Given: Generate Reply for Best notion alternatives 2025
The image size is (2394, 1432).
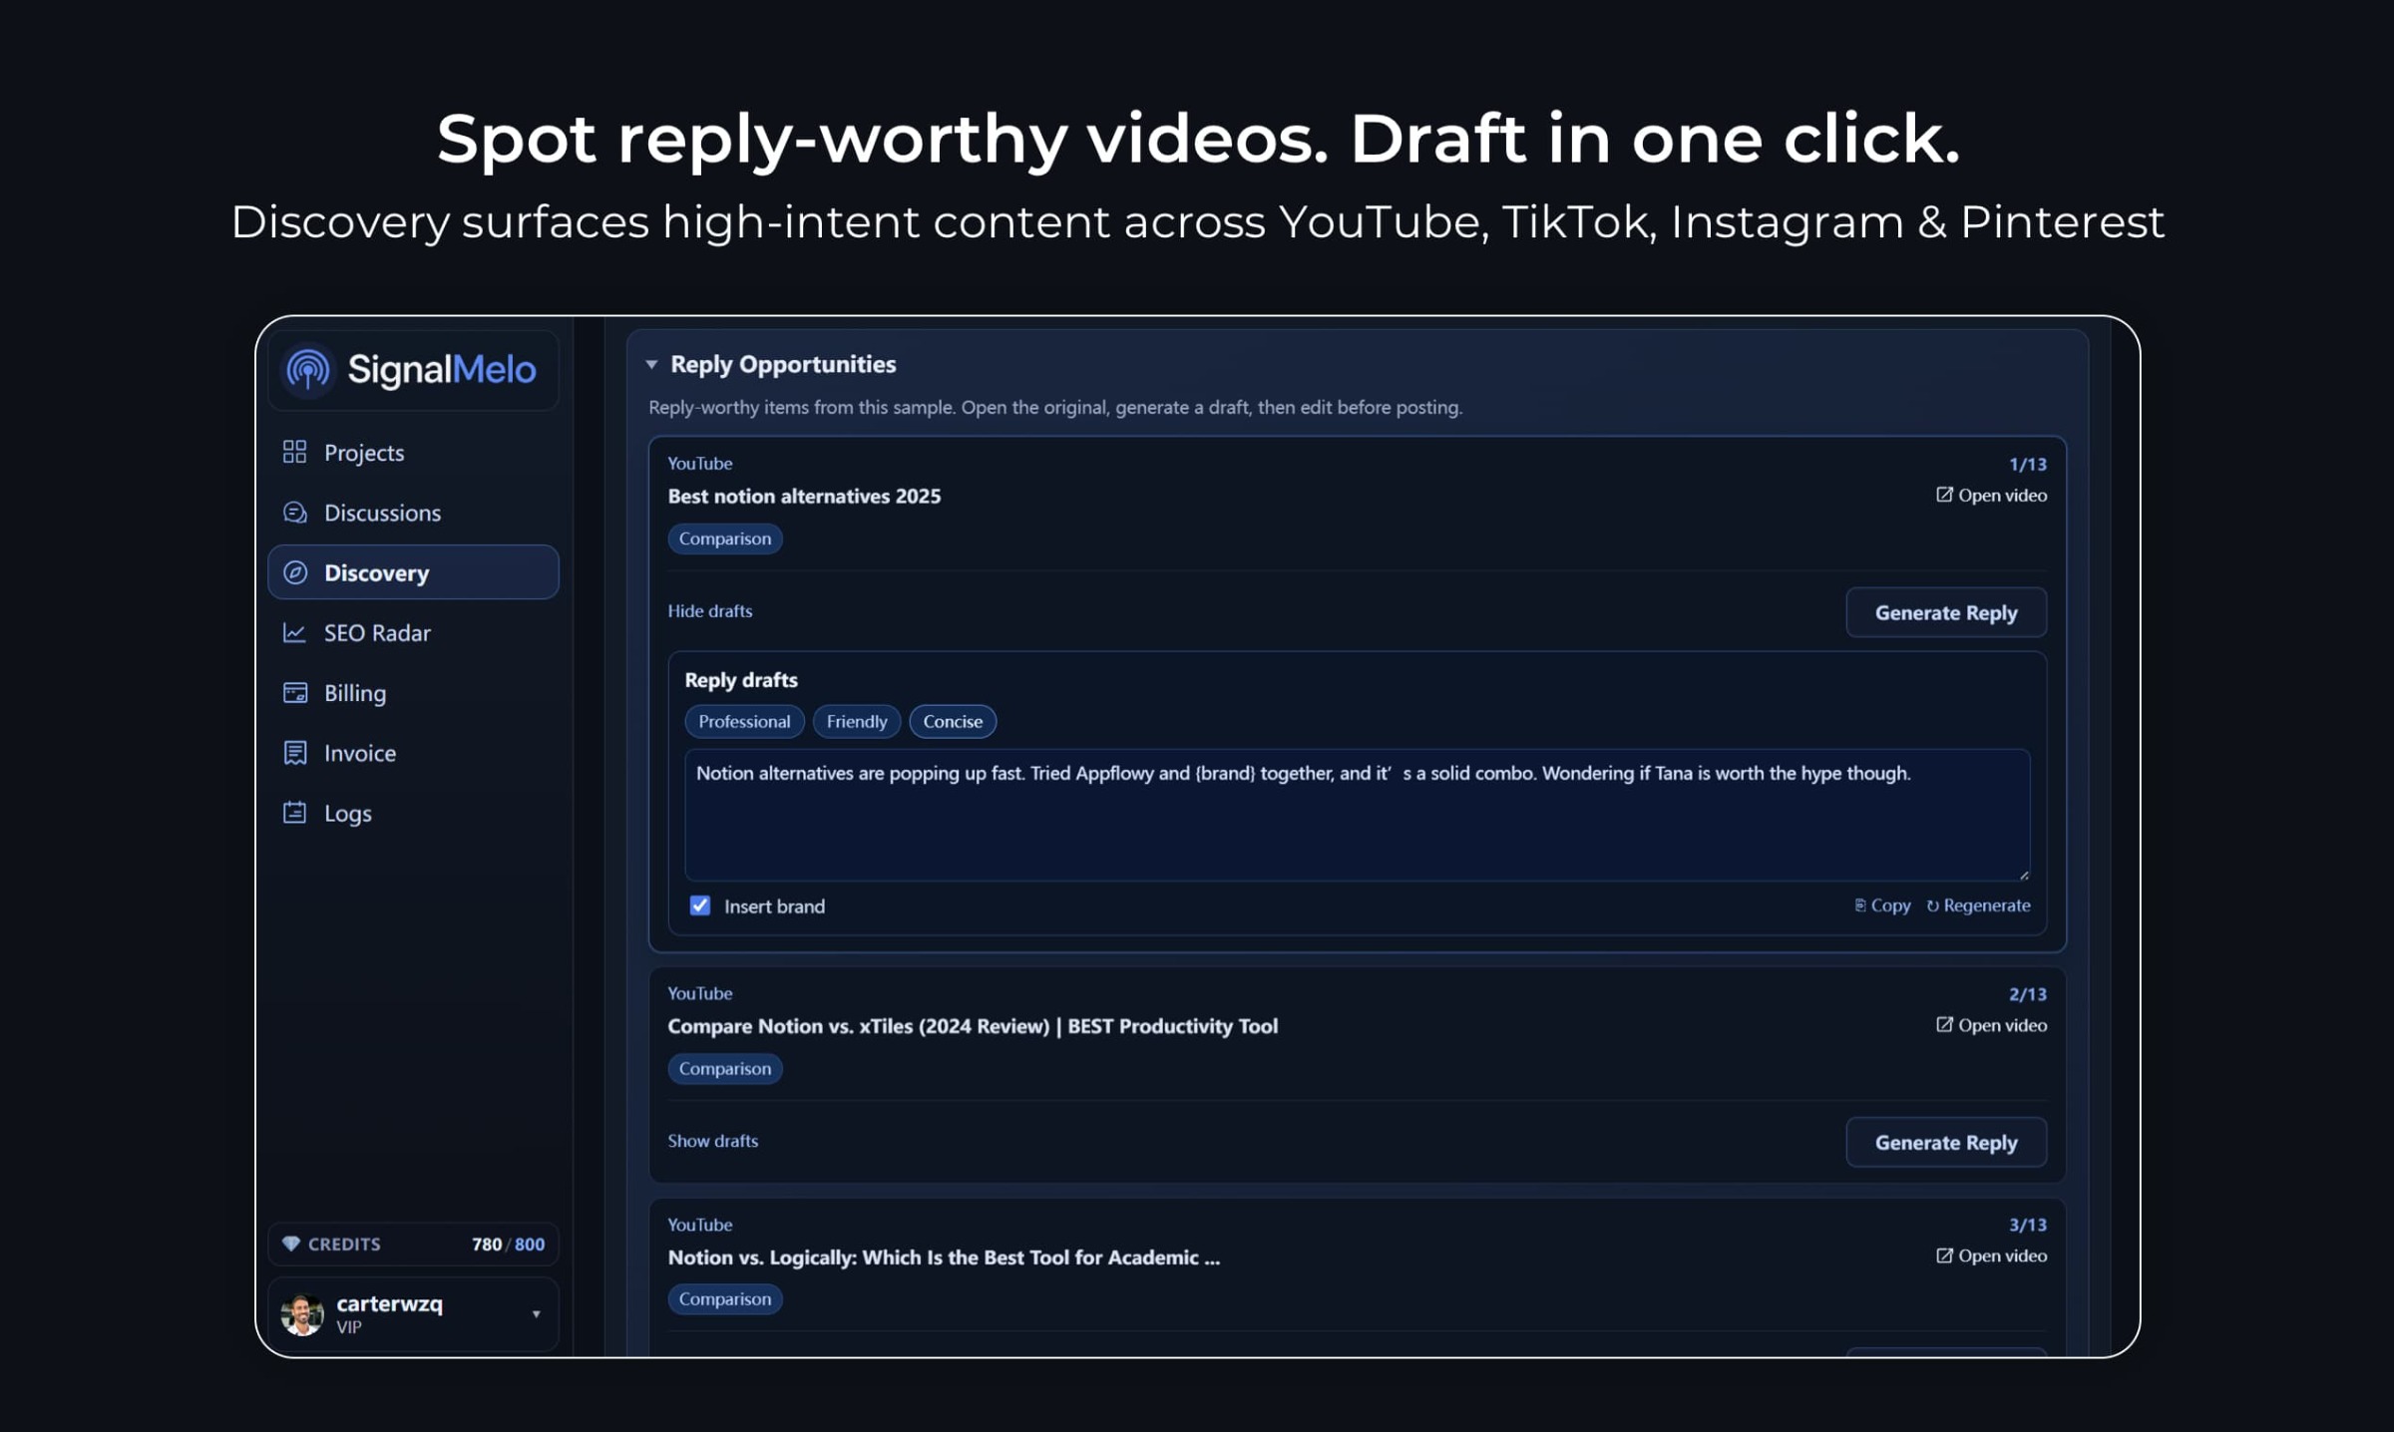Looking at the screenshot, I should [x=1946, y=612].
